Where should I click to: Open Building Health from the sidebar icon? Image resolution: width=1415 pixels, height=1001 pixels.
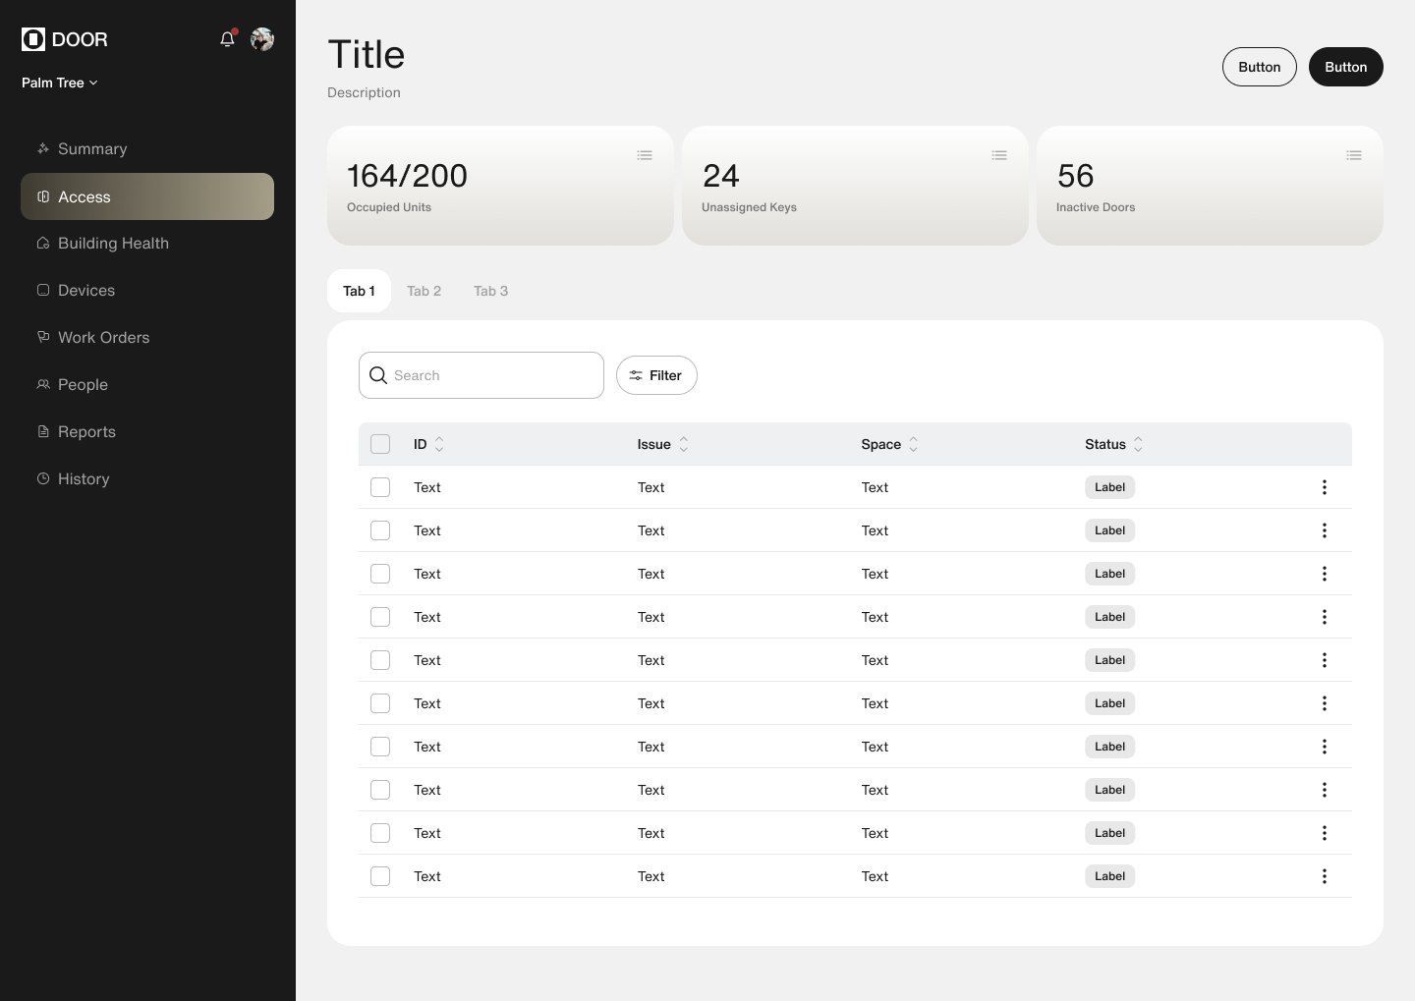click(x=43, y=243)
